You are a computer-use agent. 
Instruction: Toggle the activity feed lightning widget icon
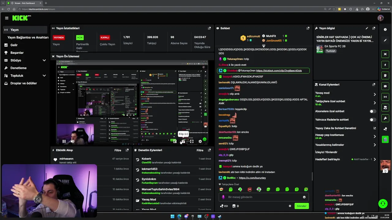[385, 65]
